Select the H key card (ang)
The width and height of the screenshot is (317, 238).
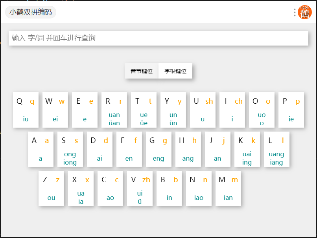(188, 149)
